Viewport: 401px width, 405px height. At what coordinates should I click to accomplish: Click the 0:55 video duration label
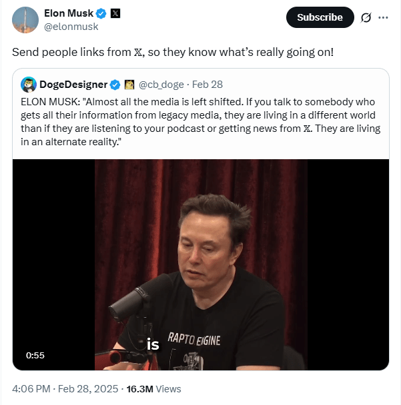pos(35,355)
